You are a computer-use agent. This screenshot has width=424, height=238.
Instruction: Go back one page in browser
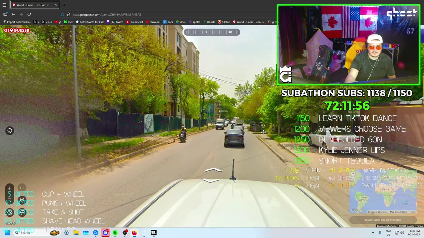[x=13, y=14]
